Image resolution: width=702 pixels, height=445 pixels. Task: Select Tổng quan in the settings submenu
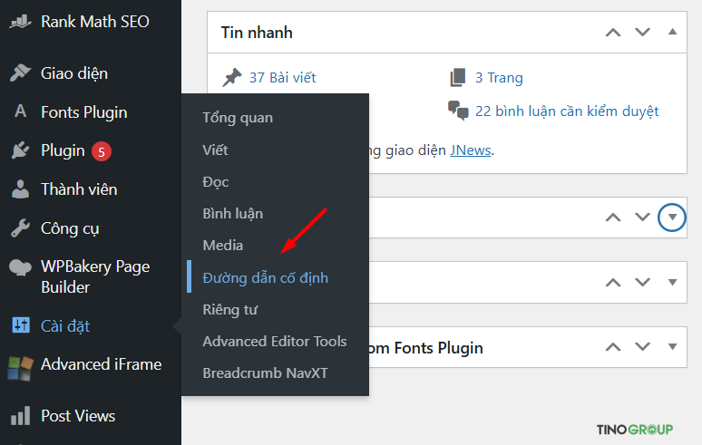(238, 118)
